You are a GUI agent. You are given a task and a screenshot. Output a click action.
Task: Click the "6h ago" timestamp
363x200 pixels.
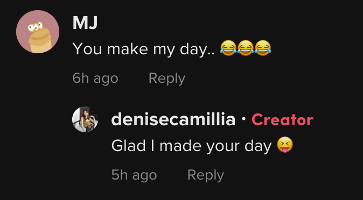tap(95, 78)
